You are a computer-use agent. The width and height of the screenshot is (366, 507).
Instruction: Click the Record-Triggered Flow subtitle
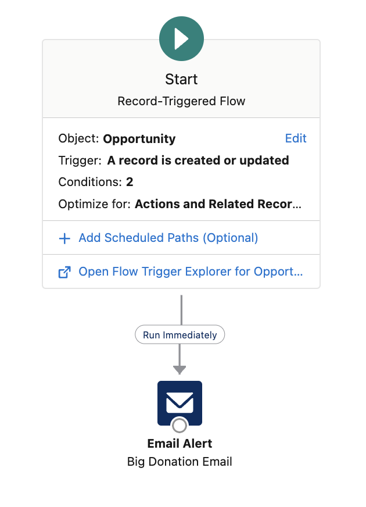coord(181,101)
